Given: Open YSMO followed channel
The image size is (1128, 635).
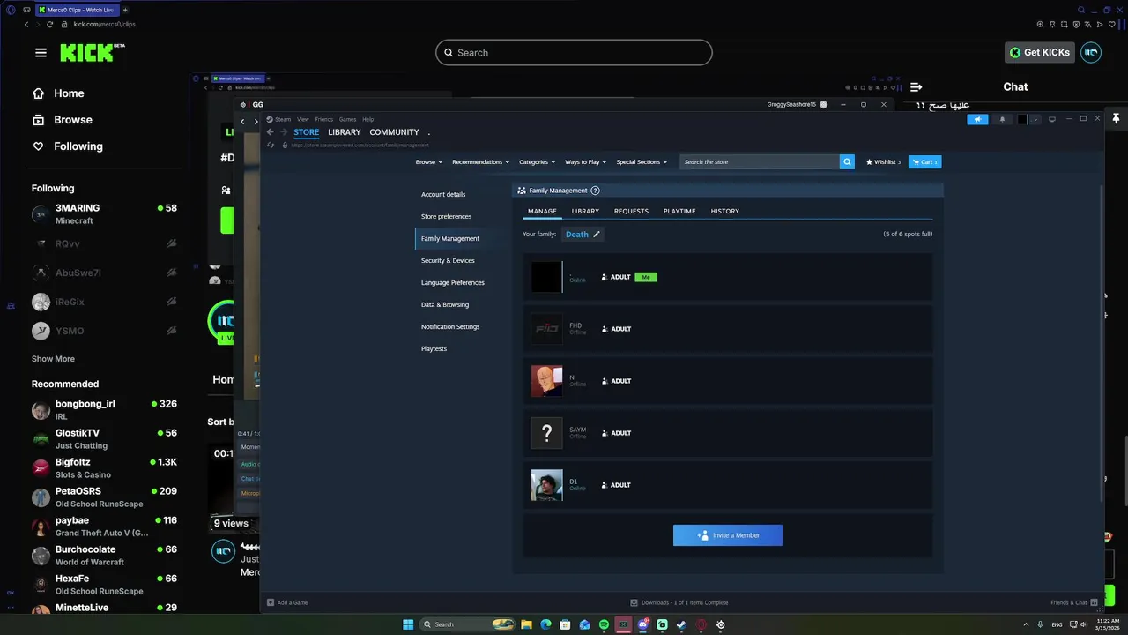Looking at the screenshot, I should pyautogui.click(x=104, y=331).
